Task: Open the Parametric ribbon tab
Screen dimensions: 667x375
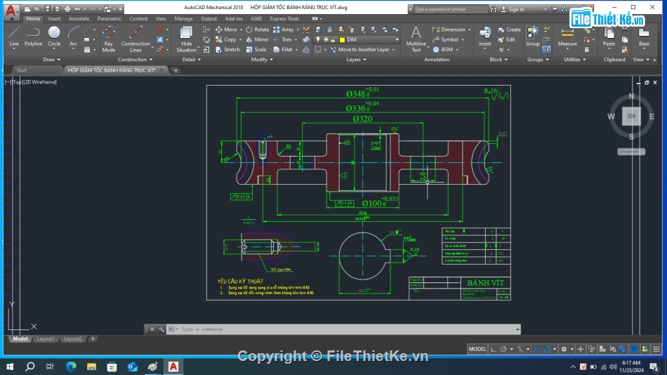Action: pyautogui.click(x=109, y=19)
